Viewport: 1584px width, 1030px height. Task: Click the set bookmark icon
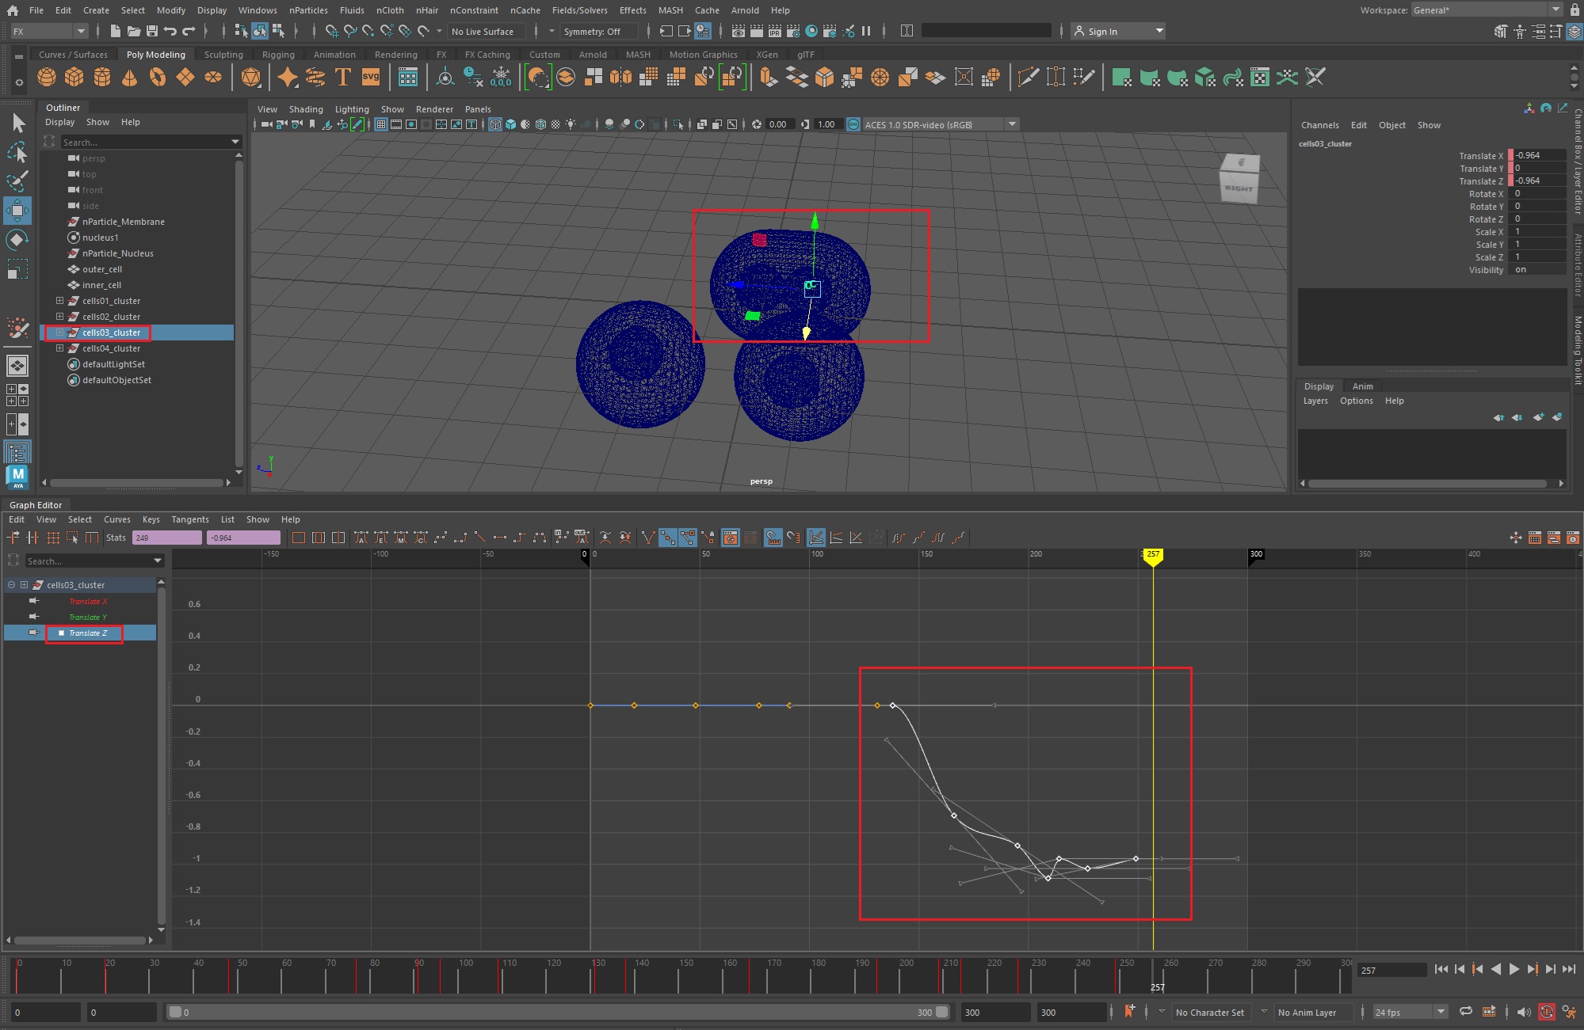click(x=1129, y=1011)
